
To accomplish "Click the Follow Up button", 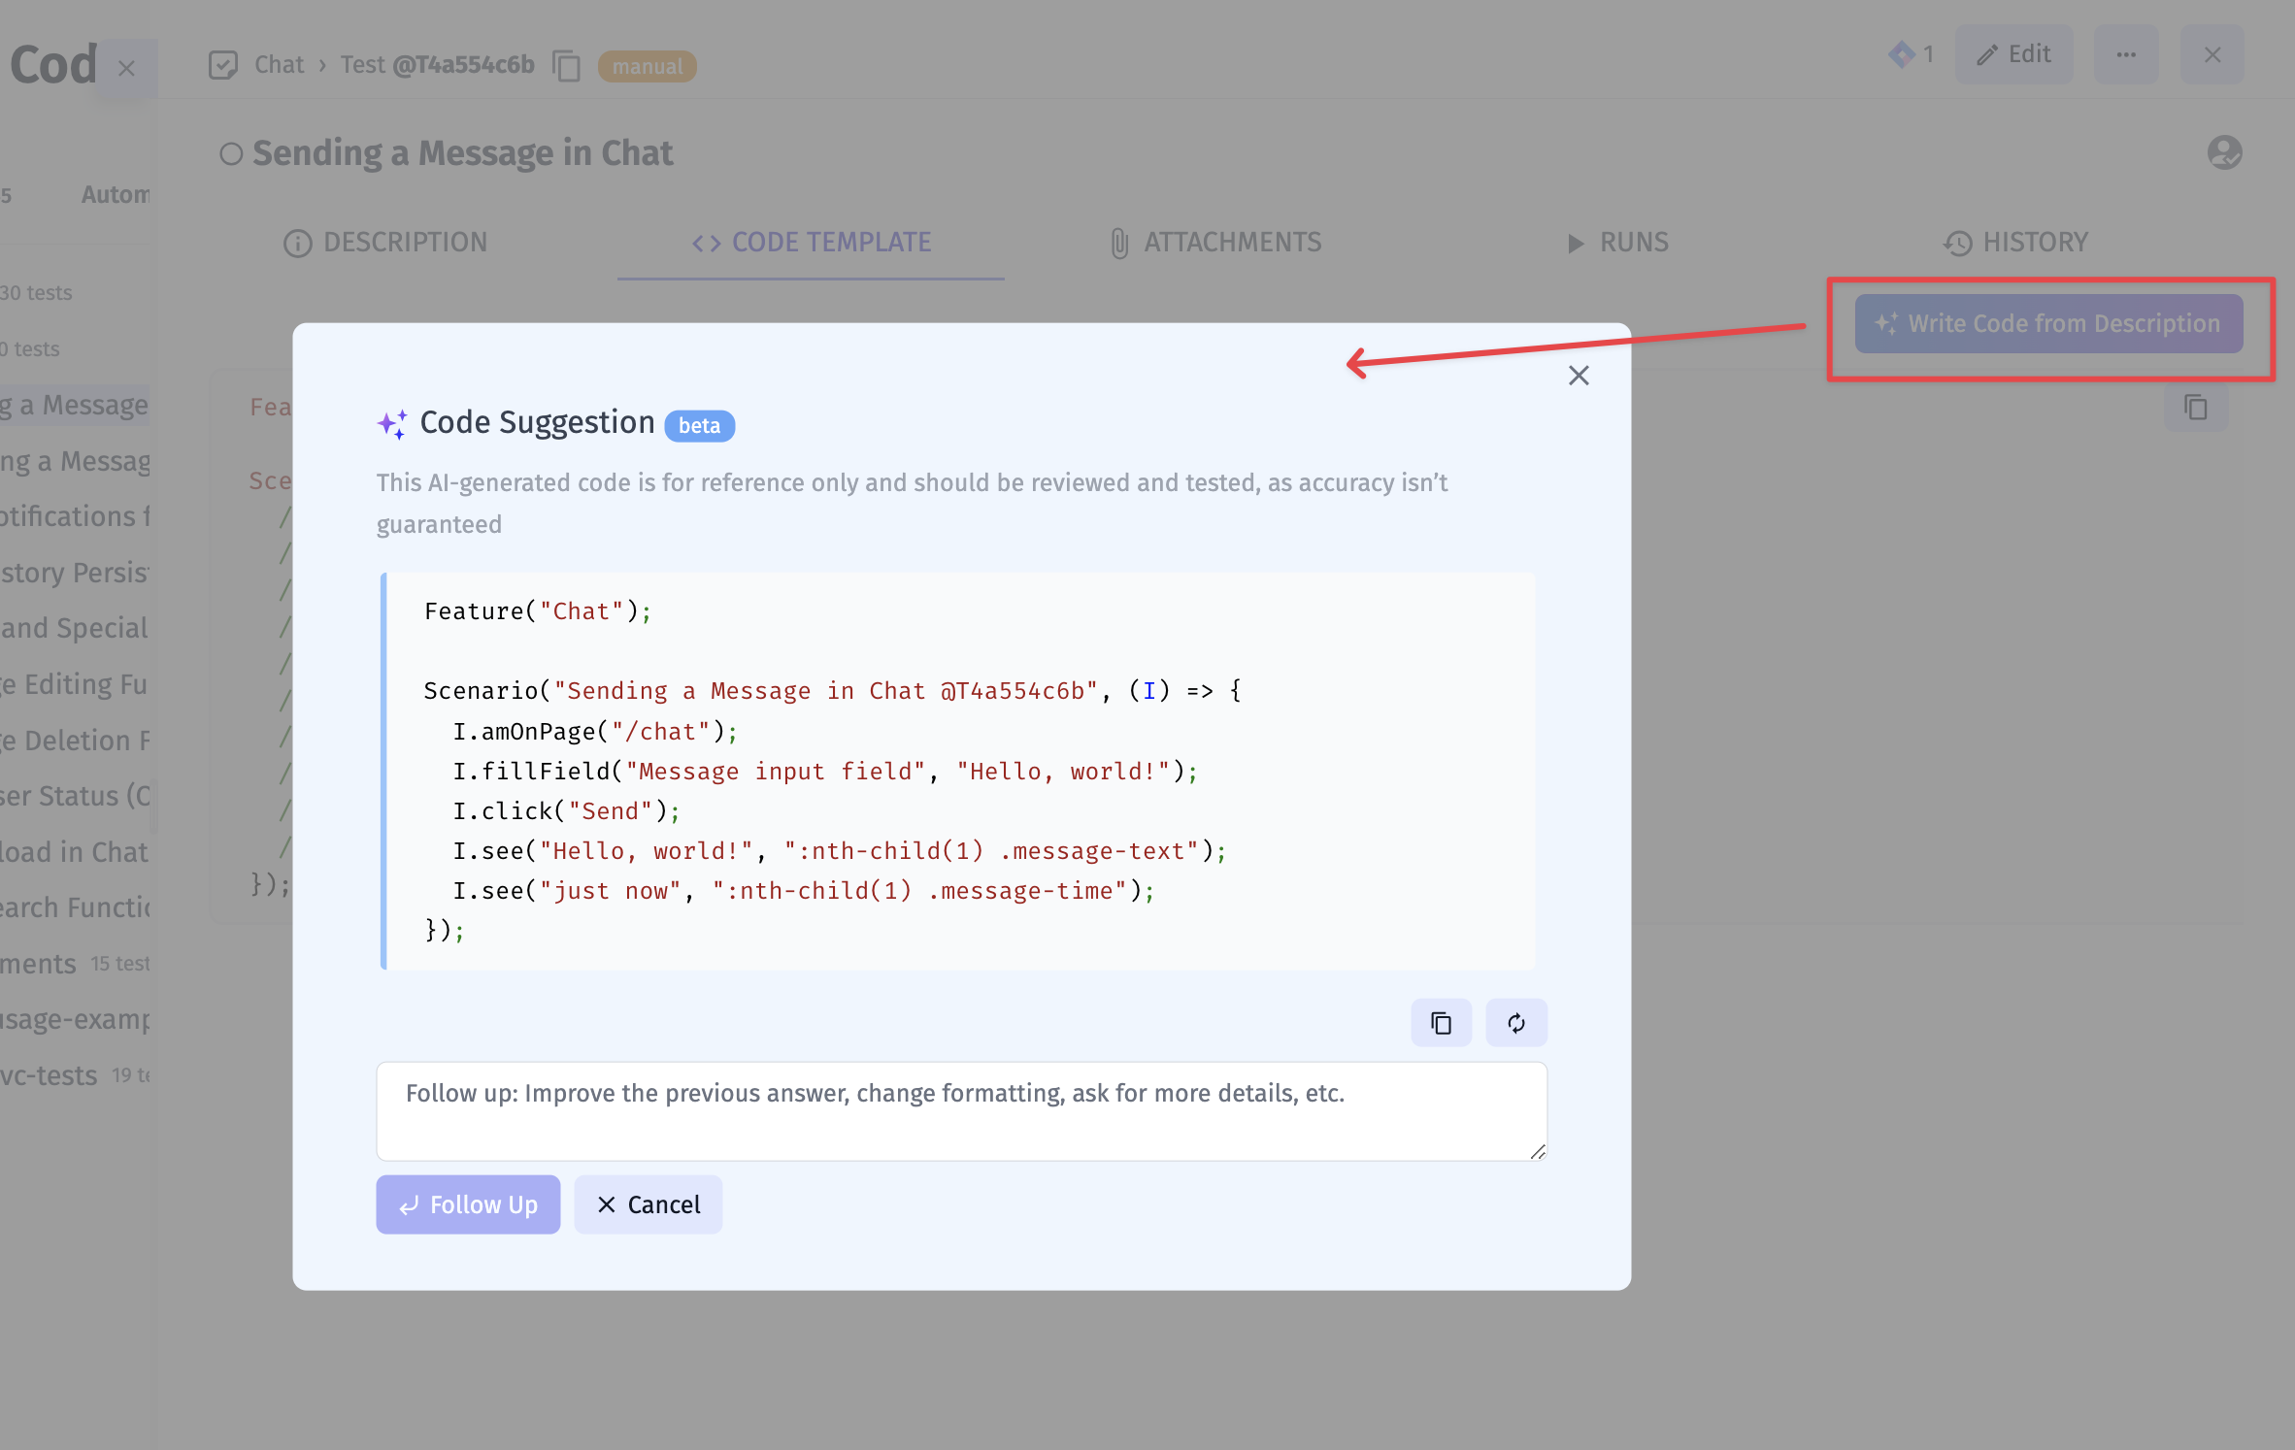I will coord(468,1203).
